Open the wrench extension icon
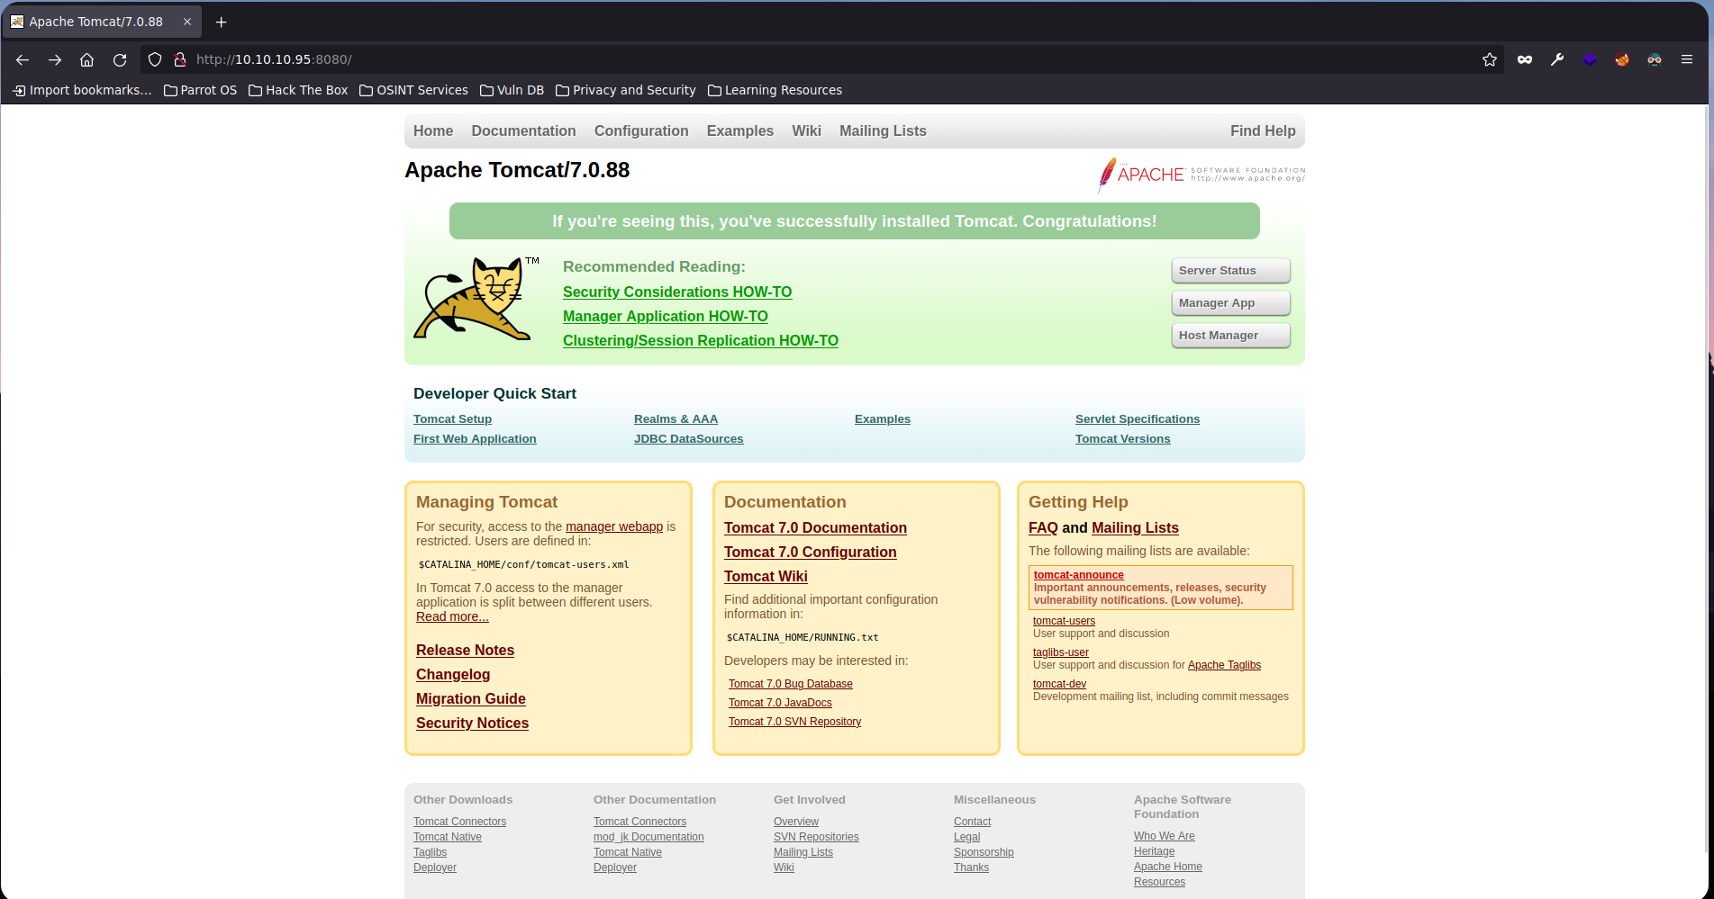 coord(1557,59)
